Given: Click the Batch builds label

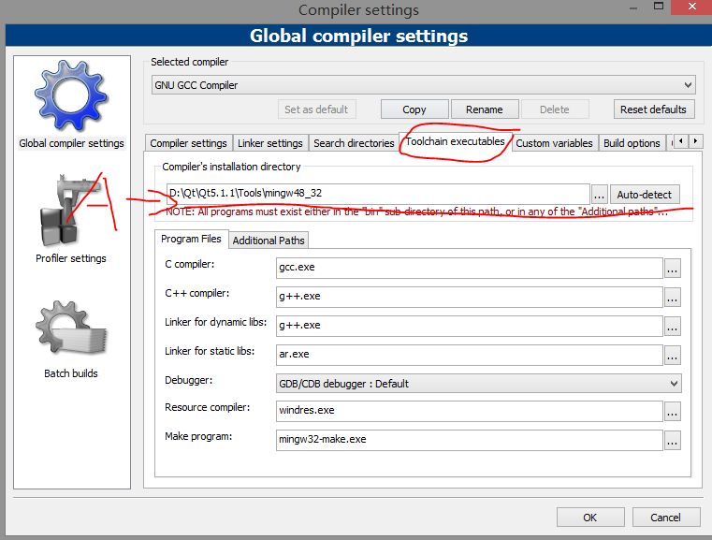Looking at the screenshot, I should pyautogui.click(x=71, y=373).
